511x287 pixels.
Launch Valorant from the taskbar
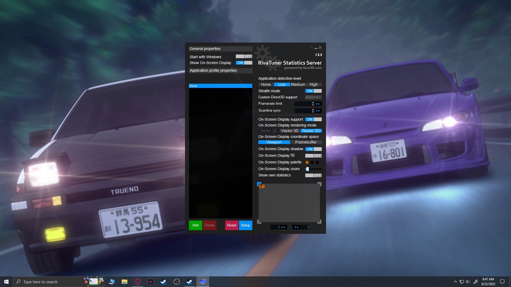coord(151,282)
